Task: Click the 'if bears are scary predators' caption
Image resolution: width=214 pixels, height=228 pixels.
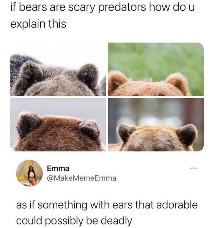Action: pos(102,7)
